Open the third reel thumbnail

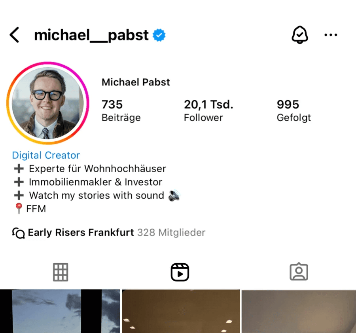[x=299, y=311]
